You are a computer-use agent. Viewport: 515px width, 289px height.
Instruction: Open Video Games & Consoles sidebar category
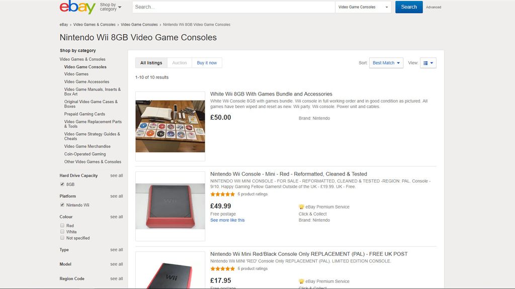click(82, 59)
